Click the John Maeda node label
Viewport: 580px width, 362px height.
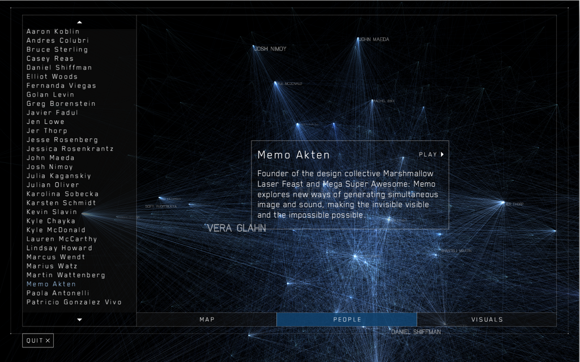click(x=374, y=40)
